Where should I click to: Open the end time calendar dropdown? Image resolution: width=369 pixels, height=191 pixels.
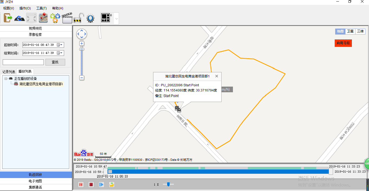60,53
